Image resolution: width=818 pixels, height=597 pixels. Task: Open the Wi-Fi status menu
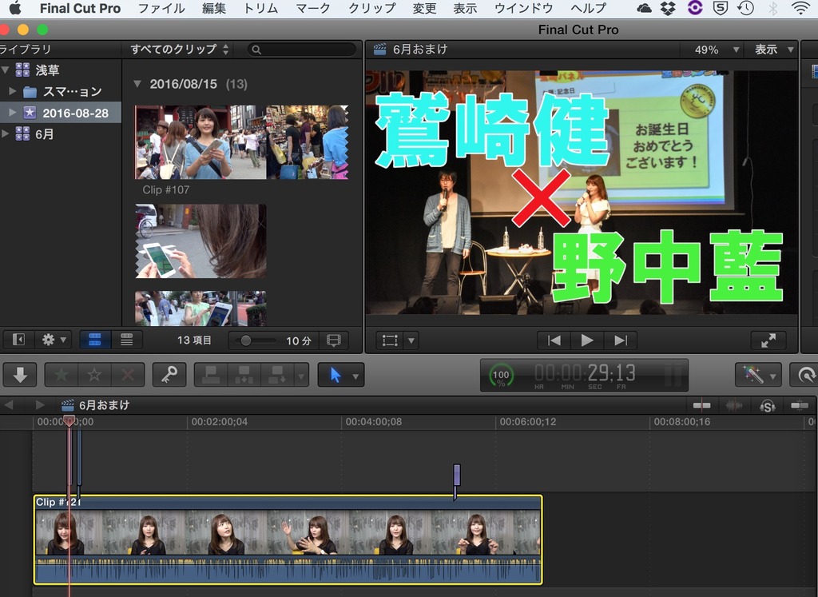800,8
